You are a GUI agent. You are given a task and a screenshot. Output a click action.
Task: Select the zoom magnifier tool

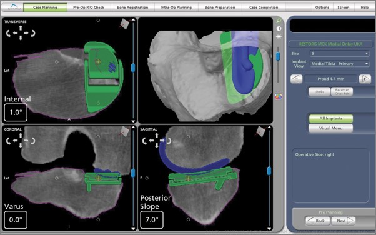(279, 21)
